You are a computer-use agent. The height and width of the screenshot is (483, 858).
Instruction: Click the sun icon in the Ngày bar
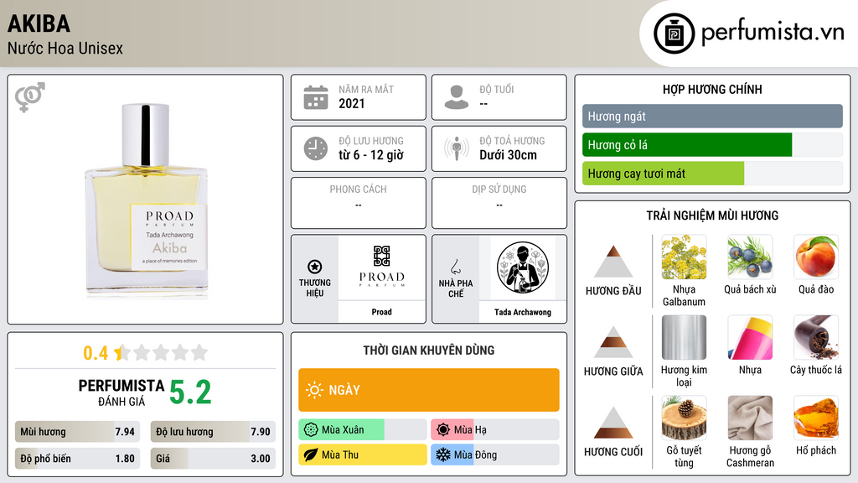point(315,390)
